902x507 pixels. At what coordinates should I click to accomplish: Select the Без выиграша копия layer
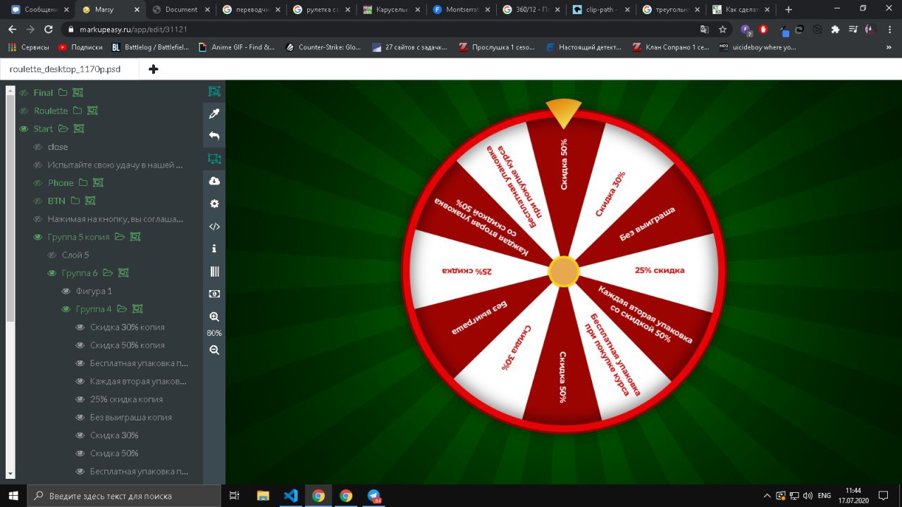[x=131, y=418]
